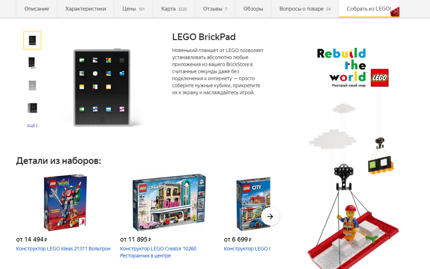
Task: Click the main BrickPad product image
Action: click(x=102, y=88)
